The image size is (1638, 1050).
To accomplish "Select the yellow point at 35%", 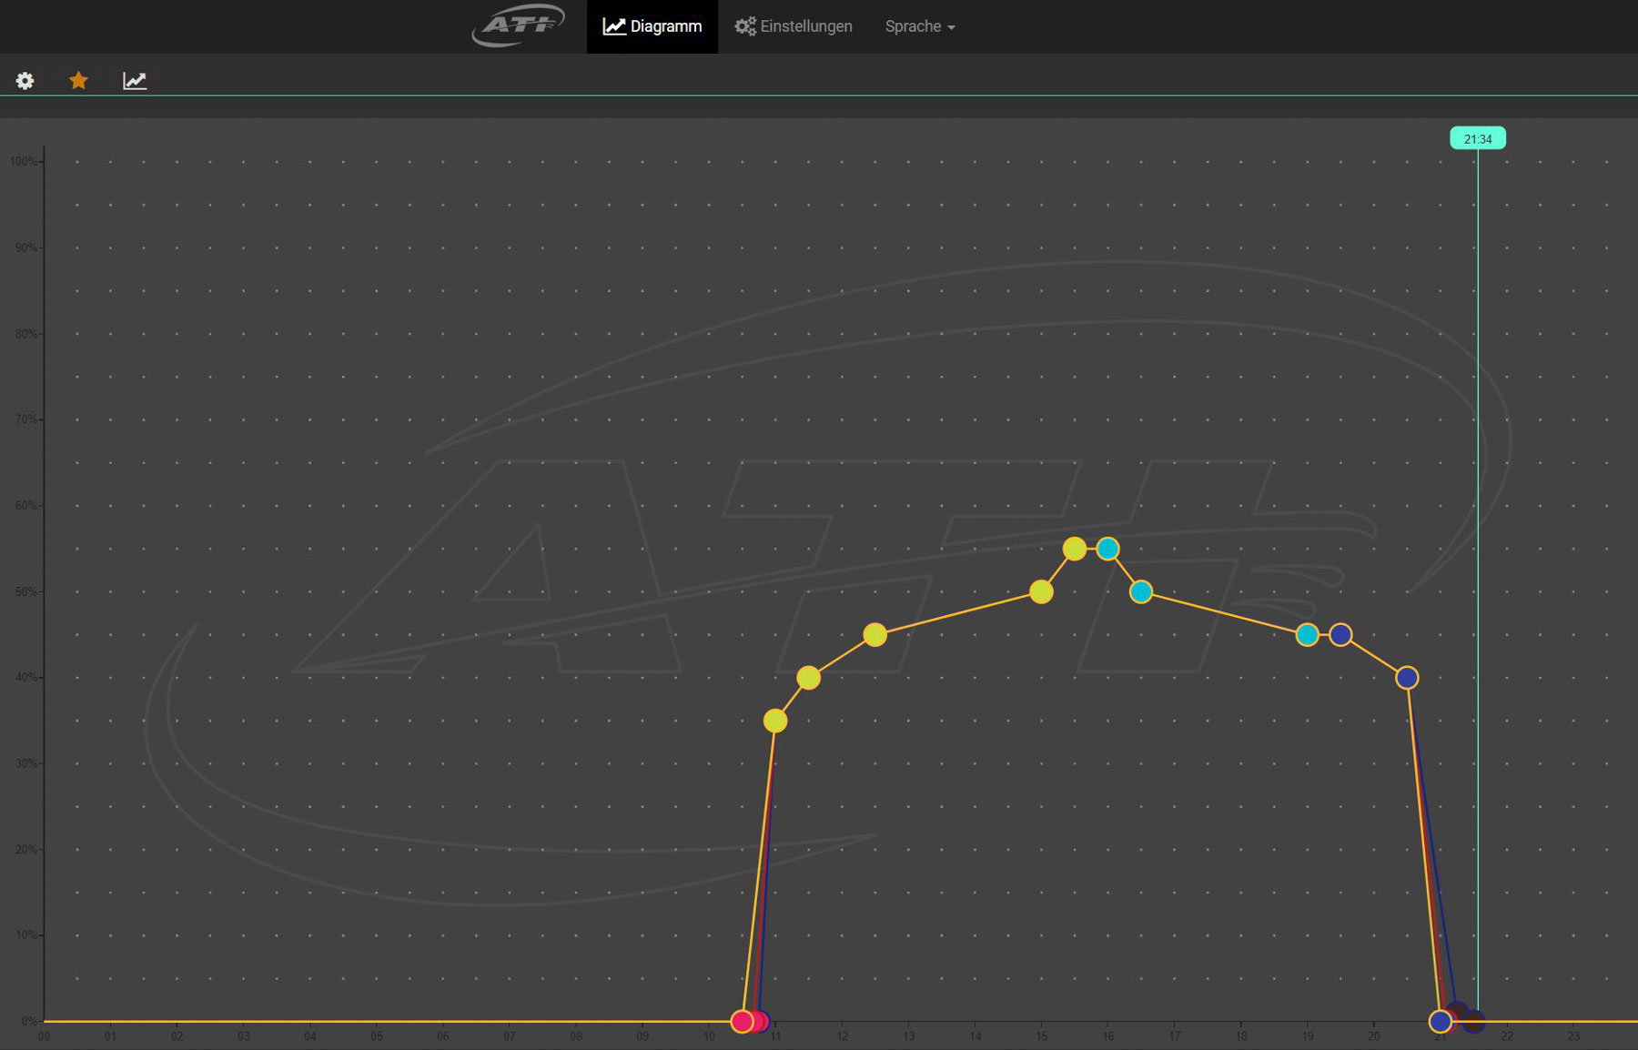I will coord(775,721).
